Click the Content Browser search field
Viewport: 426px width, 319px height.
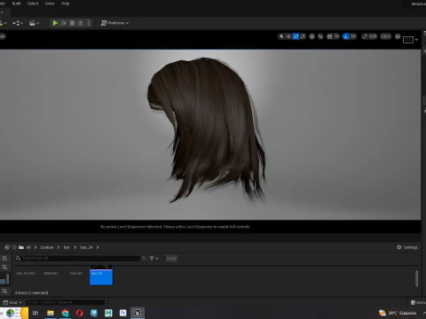77,259
